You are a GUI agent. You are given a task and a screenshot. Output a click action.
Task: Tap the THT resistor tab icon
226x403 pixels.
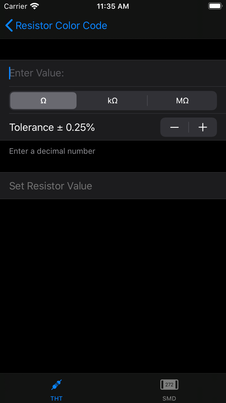57,385
